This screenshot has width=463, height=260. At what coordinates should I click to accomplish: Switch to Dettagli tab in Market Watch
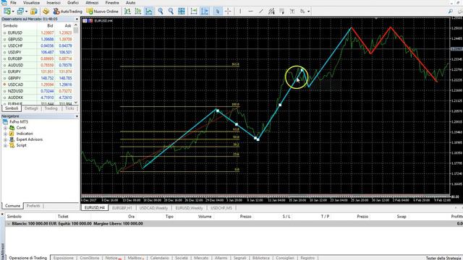point(31,108)
